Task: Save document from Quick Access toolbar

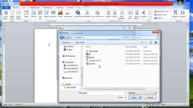Action: point(8,4)
